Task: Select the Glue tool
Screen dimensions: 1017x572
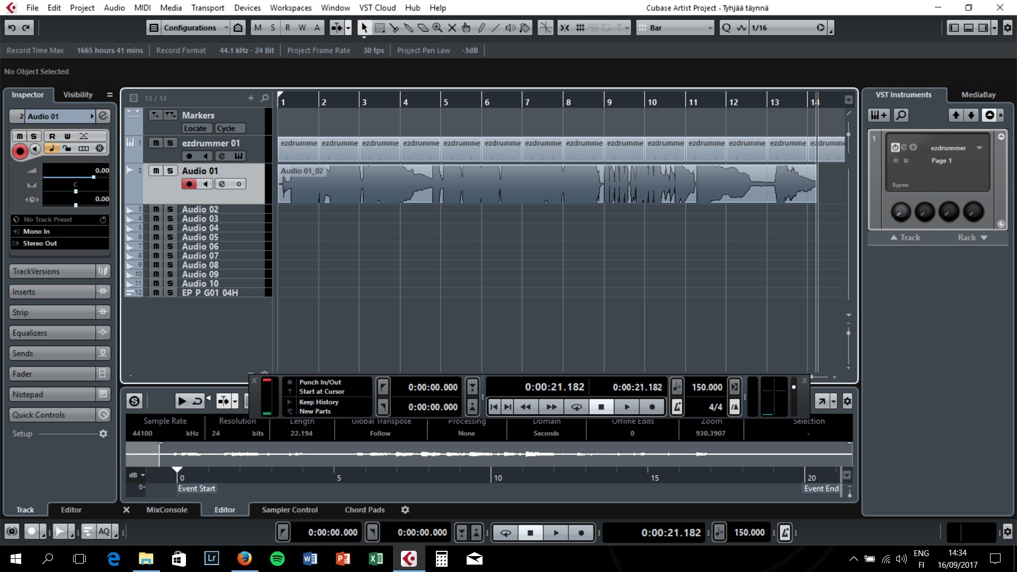Action: (408, 28)
